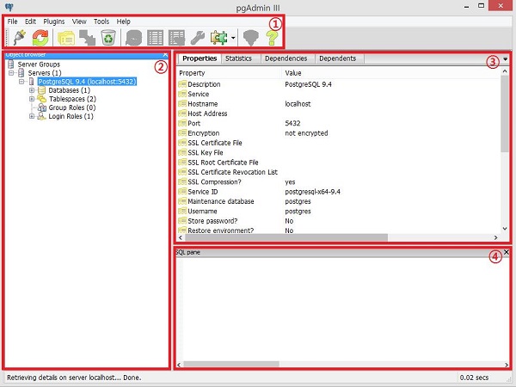Viewport: 516px width, 387px height.
Task: Click the puzzle-piece plugins icon
Action: click(219, 38)
